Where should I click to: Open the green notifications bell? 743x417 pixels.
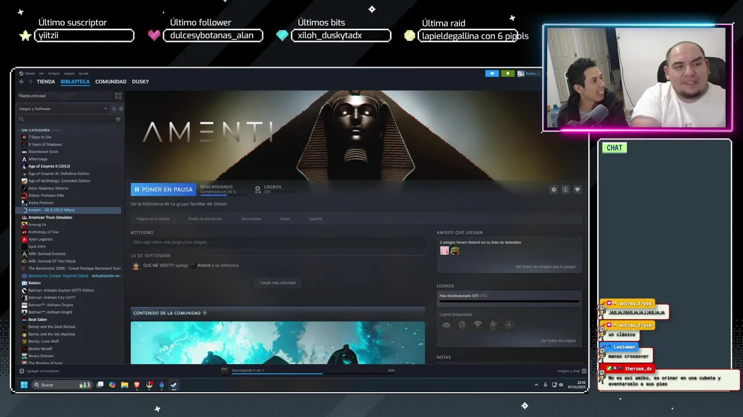point(508,74)
